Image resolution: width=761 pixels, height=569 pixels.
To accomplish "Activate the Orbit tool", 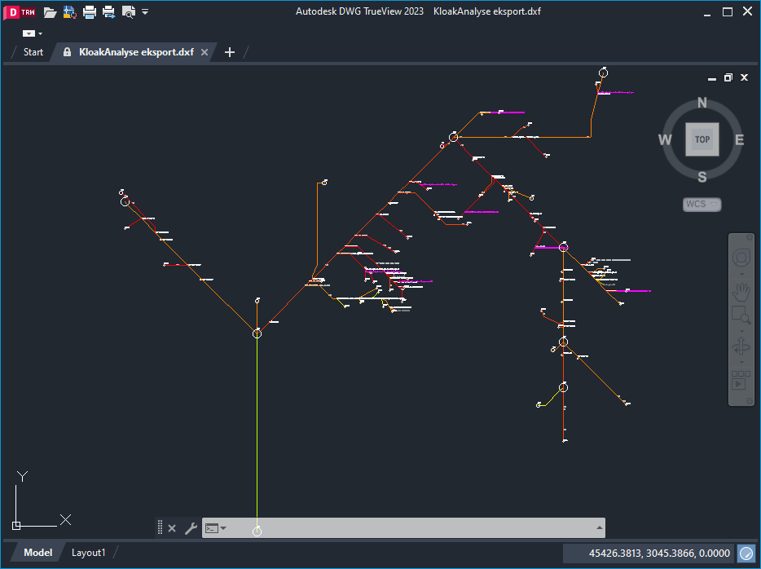I will 741,345.
